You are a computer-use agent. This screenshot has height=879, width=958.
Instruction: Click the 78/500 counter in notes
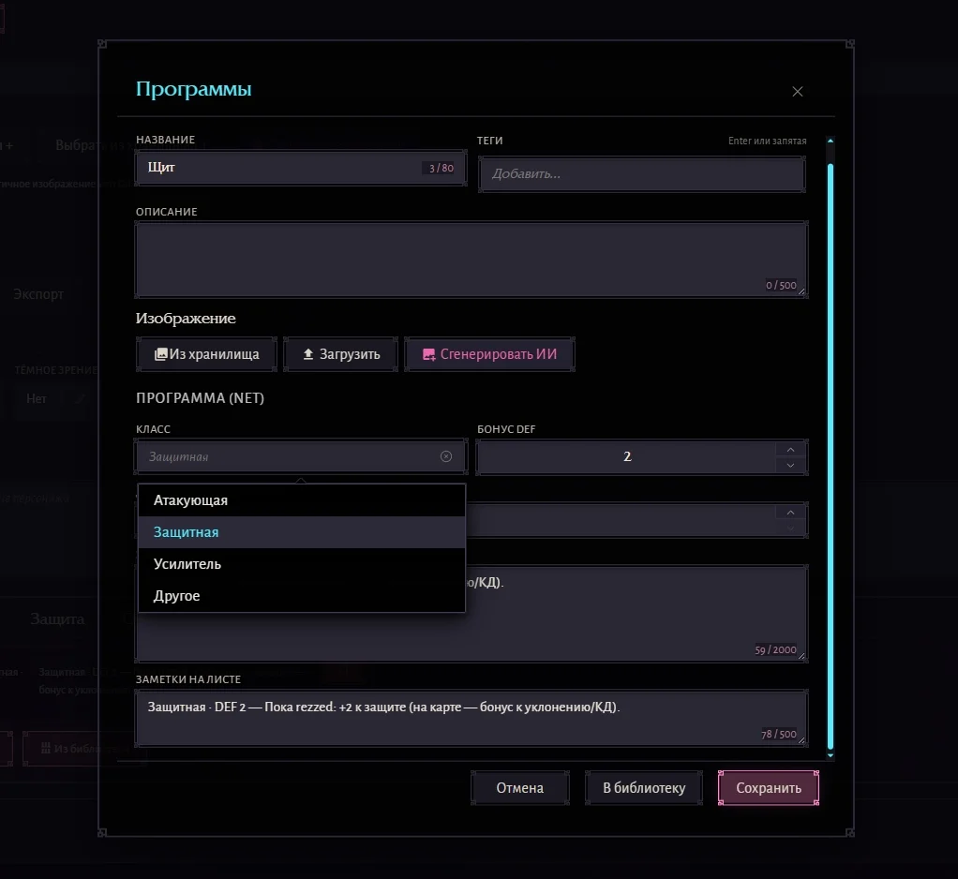coord(778,735)
